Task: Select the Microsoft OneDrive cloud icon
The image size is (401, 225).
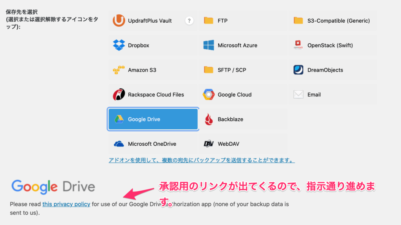Action: point(119,144)
